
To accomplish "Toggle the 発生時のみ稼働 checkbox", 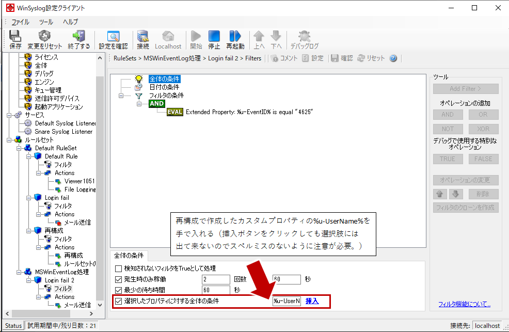I will (x=119, y=279).
